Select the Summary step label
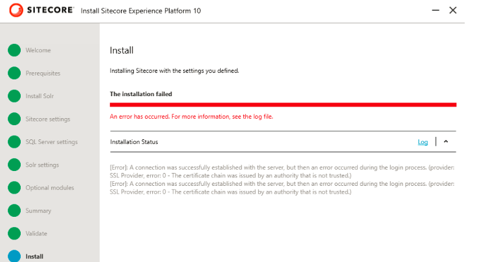 [38, 211]
